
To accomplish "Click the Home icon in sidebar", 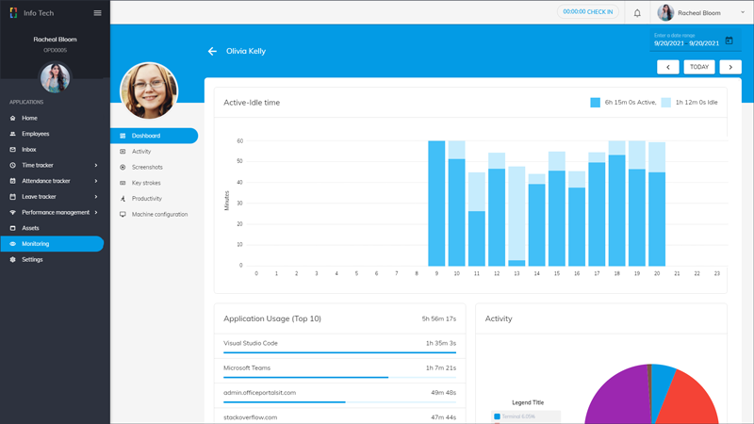I will 13,118.
